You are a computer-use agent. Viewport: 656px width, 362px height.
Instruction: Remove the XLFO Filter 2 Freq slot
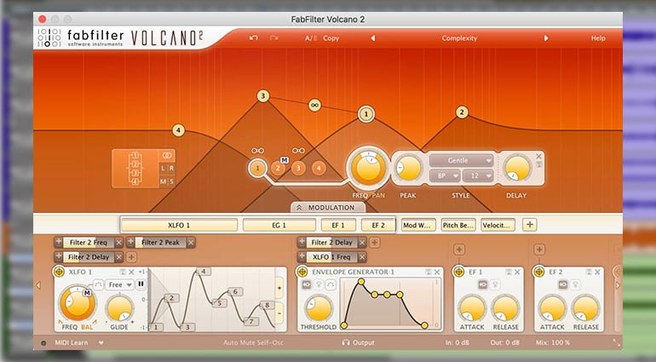(118, 242)
